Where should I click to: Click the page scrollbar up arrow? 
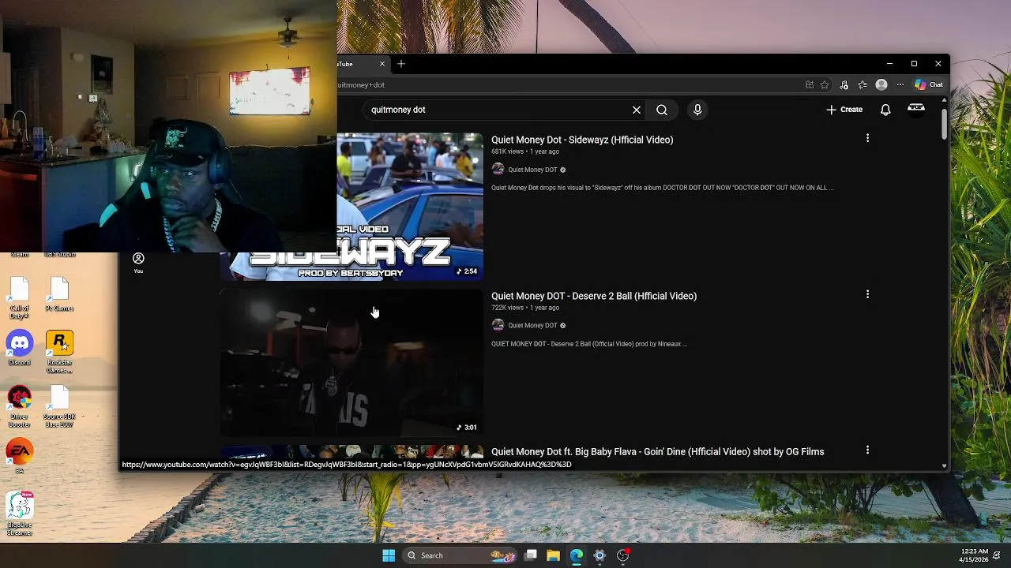click(x=944, y=100)
